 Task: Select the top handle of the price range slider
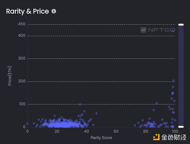181,24
